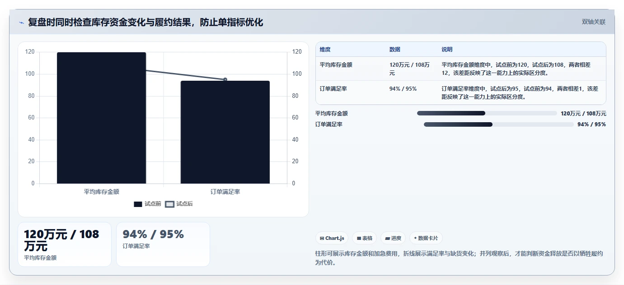Select the 数据卡片 tag chip
Image resolution: width=624 pixels, height=285 pixels.
[x=426, y=238]
